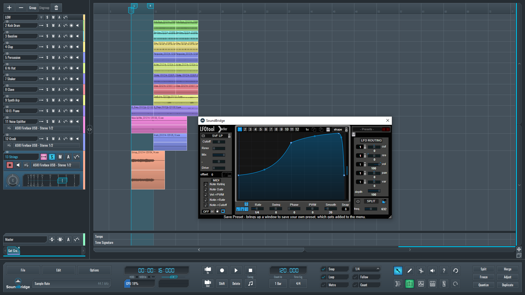Open the question mark help tool
Screen dimensions: 525x295
pos(444,271)
